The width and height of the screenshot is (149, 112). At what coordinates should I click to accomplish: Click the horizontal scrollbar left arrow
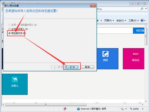3,104
